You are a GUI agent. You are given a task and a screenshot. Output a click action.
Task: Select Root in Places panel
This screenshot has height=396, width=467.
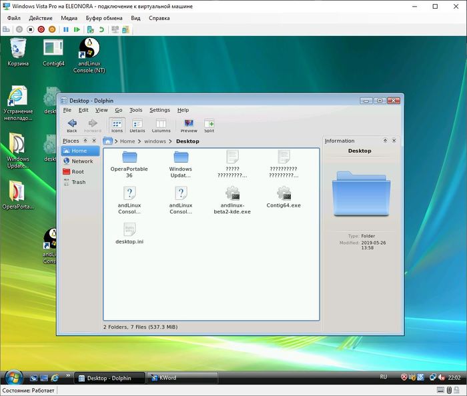click(81, 172)
